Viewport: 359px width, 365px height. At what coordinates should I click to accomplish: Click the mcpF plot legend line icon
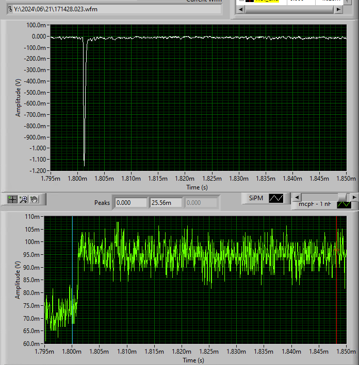[x=344, y=204]
